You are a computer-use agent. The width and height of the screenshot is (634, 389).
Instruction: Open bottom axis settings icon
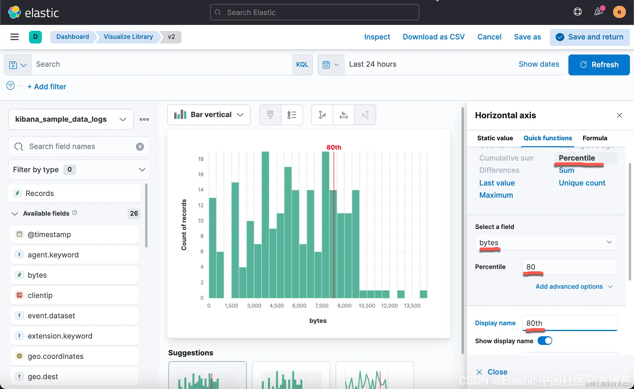point(343,115)
